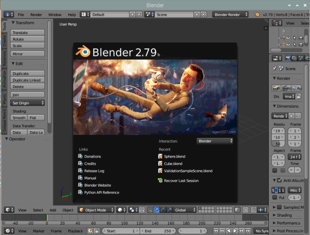
Task: Click the translate manipulator arrow icon
Action: [157, 210]
